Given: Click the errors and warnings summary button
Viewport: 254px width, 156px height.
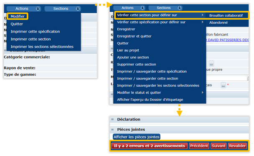Looking at the screenshot, I should [150, 146].
